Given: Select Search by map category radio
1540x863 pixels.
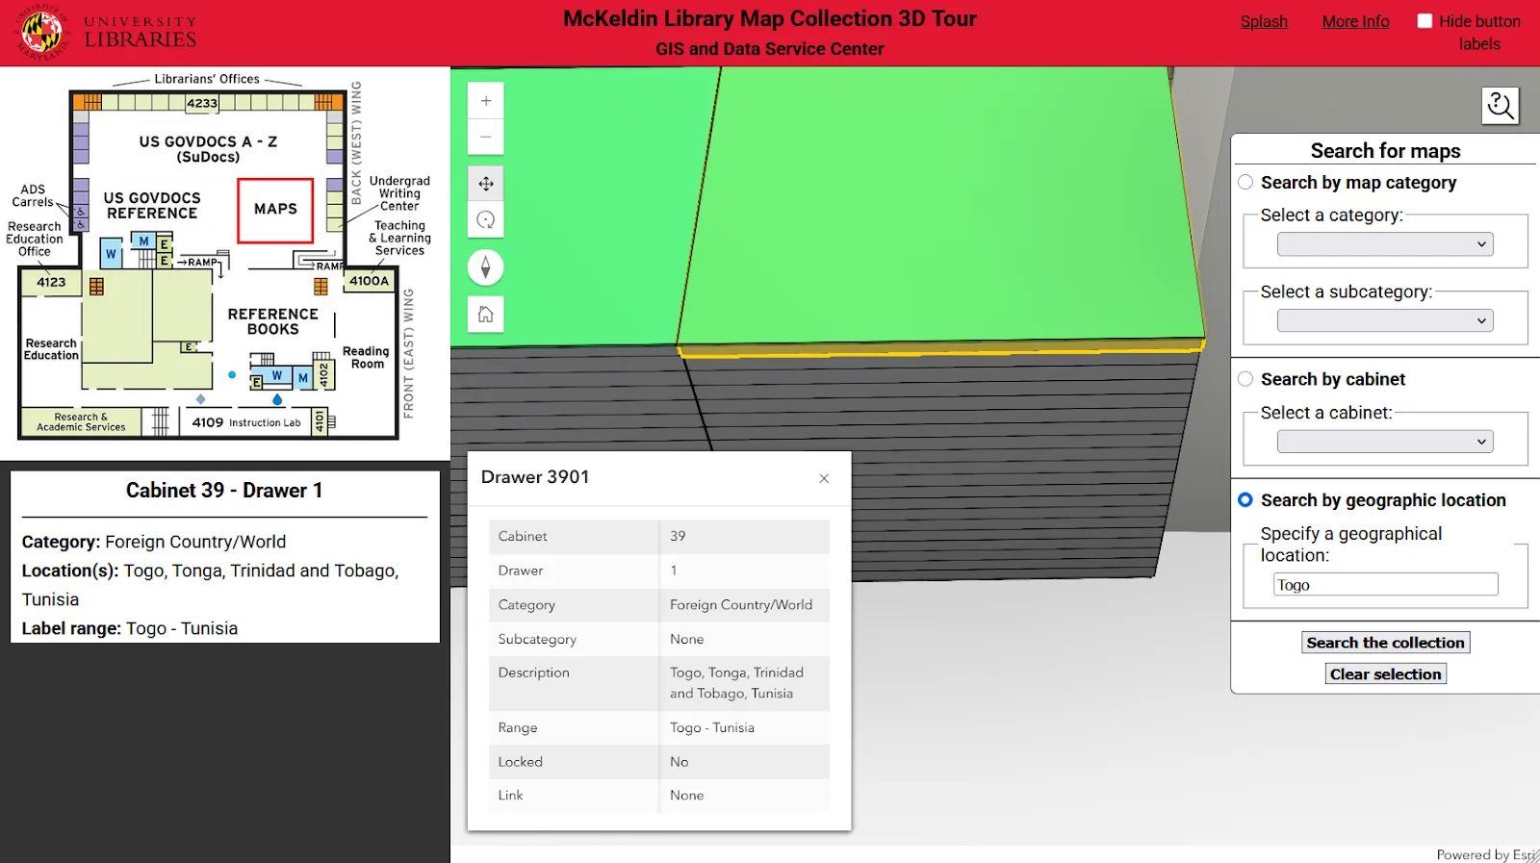Looking at the screenshot, I should 1245,182.
